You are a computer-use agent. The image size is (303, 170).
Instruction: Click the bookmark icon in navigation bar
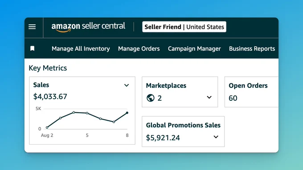[x=32, y=48]
